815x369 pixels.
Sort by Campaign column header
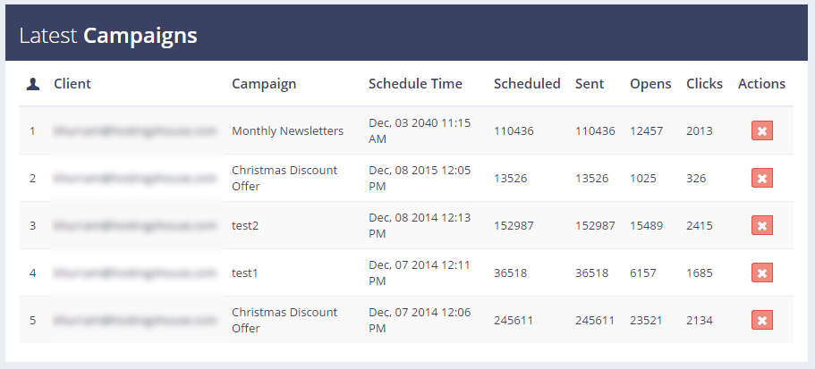264,84
